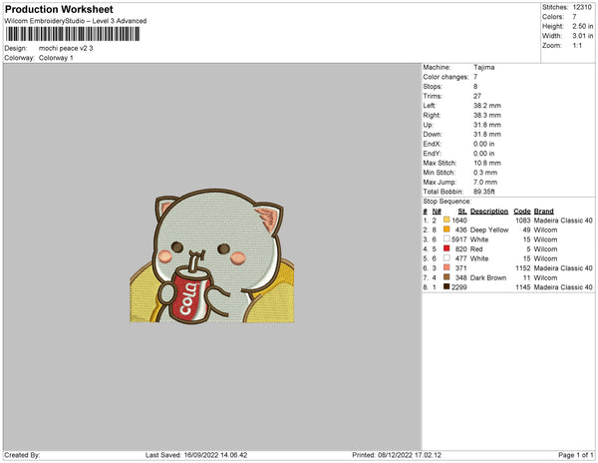Select the Max Jump value 7.0 mm

[x=485, y=182]
